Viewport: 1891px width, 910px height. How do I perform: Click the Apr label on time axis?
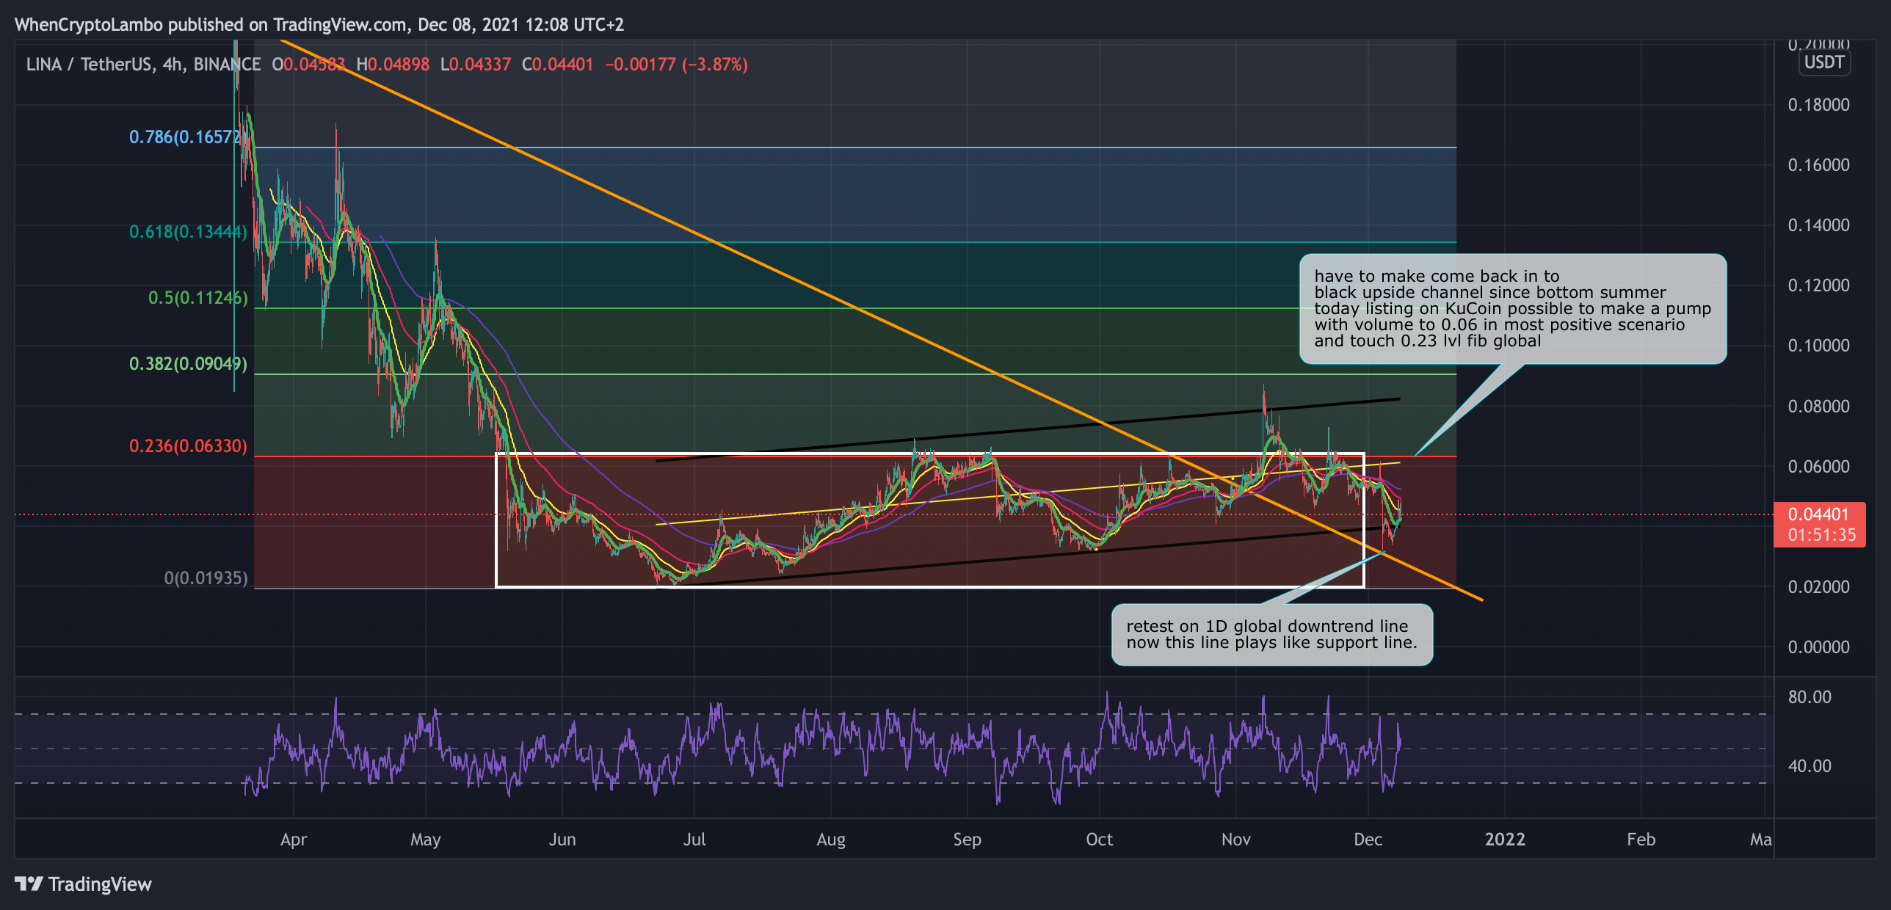point(294,840)
